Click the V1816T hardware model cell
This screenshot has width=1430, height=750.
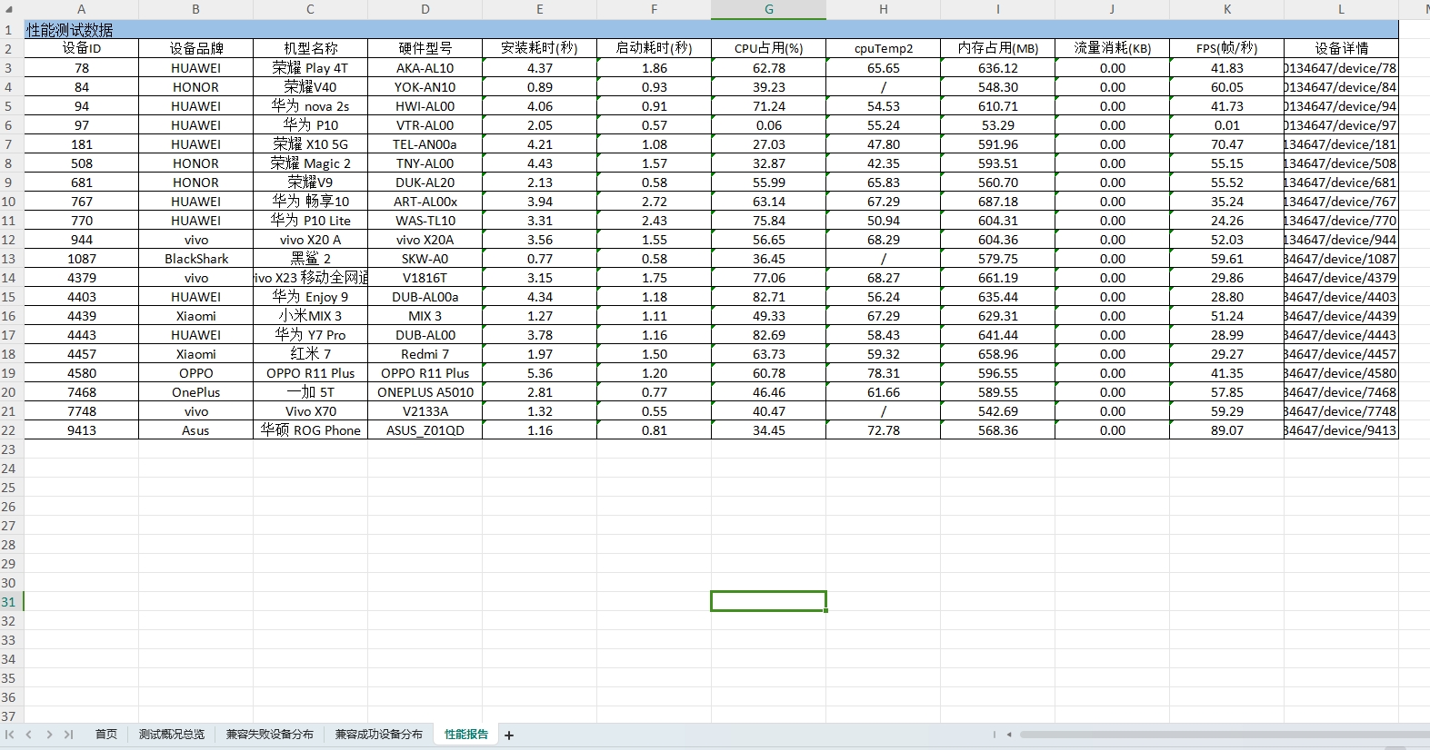pyautogui.click(x=425, y=278)
